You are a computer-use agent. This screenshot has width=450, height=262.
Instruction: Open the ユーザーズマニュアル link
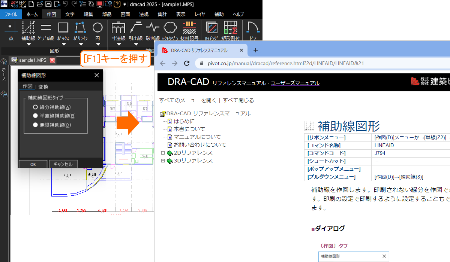(295, 83)
